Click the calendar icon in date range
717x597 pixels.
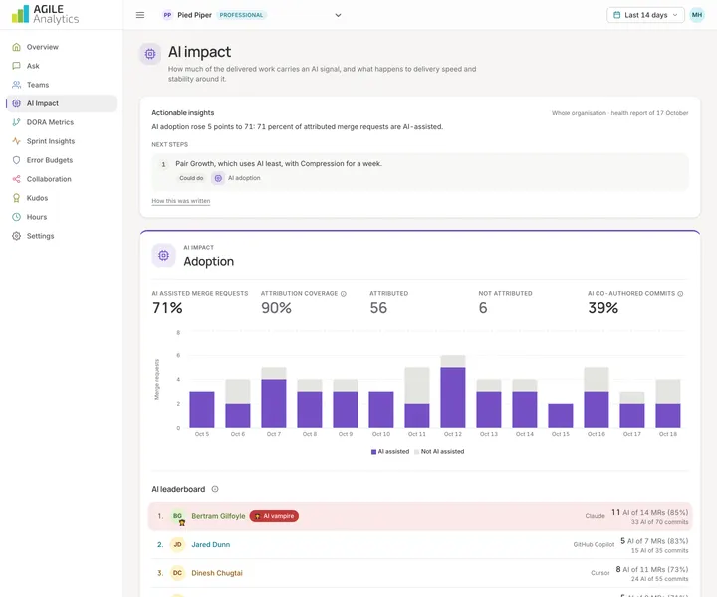616,15
